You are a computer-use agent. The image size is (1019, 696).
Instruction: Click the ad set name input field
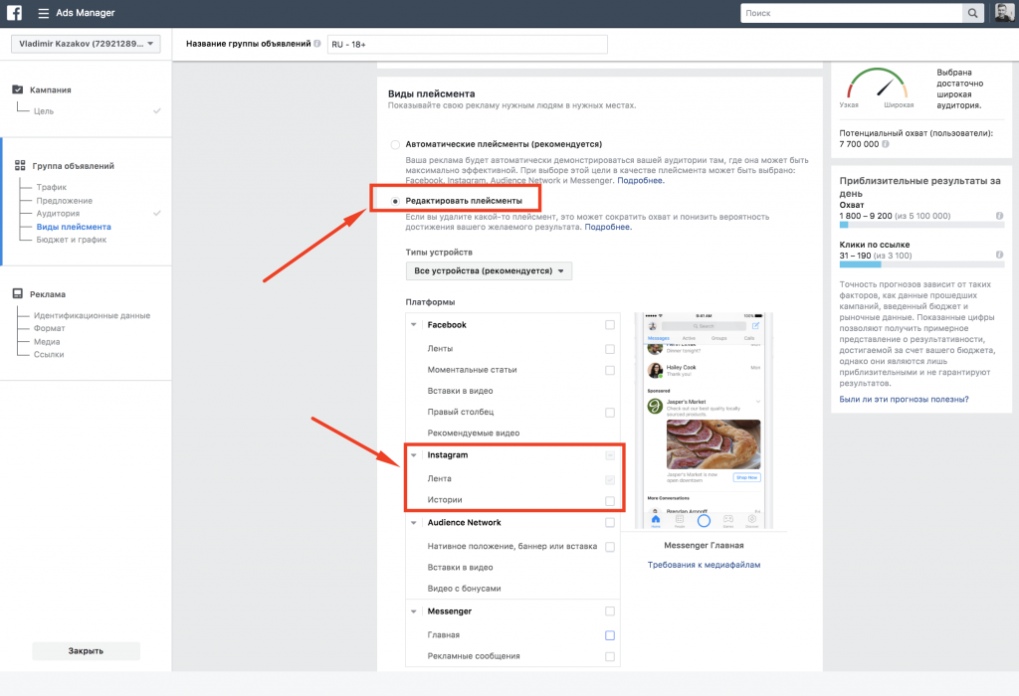[468, 44]
